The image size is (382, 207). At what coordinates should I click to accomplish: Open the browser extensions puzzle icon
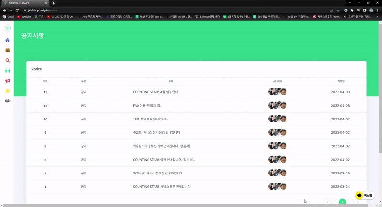(x=352, y=11)
